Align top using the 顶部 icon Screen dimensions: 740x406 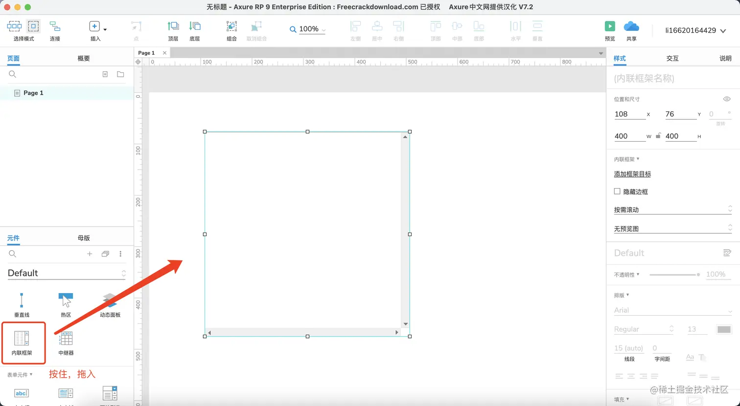pos(436,26)
